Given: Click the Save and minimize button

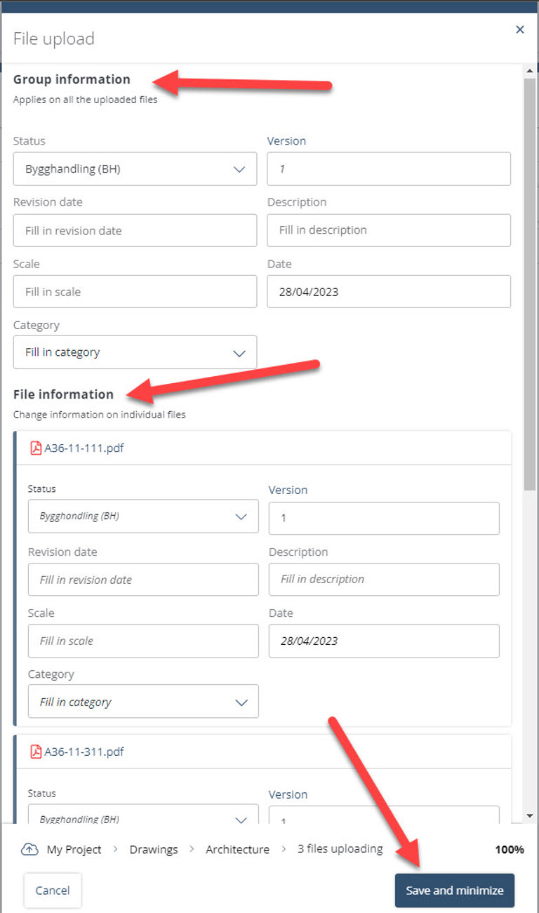Looking at the screenshot, I should (x=454, y=891).
